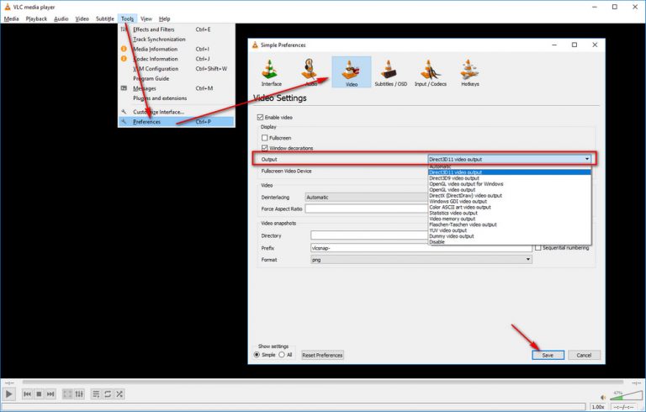
Task: Click the Prefix input field with vlcsnap-
Action: [x=421, y=248]
